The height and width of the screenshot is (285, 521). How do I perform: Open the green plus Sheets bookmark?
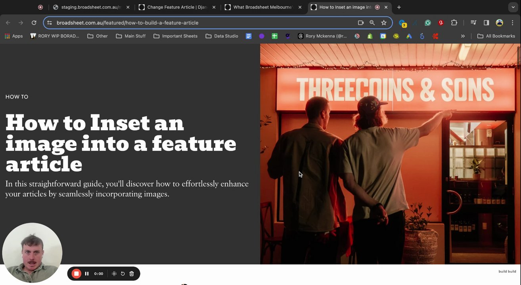(274, 36)
